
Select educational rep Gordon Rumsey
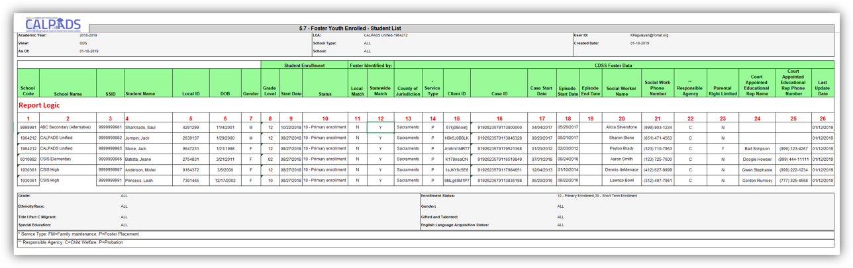click(x=756, y=180)
